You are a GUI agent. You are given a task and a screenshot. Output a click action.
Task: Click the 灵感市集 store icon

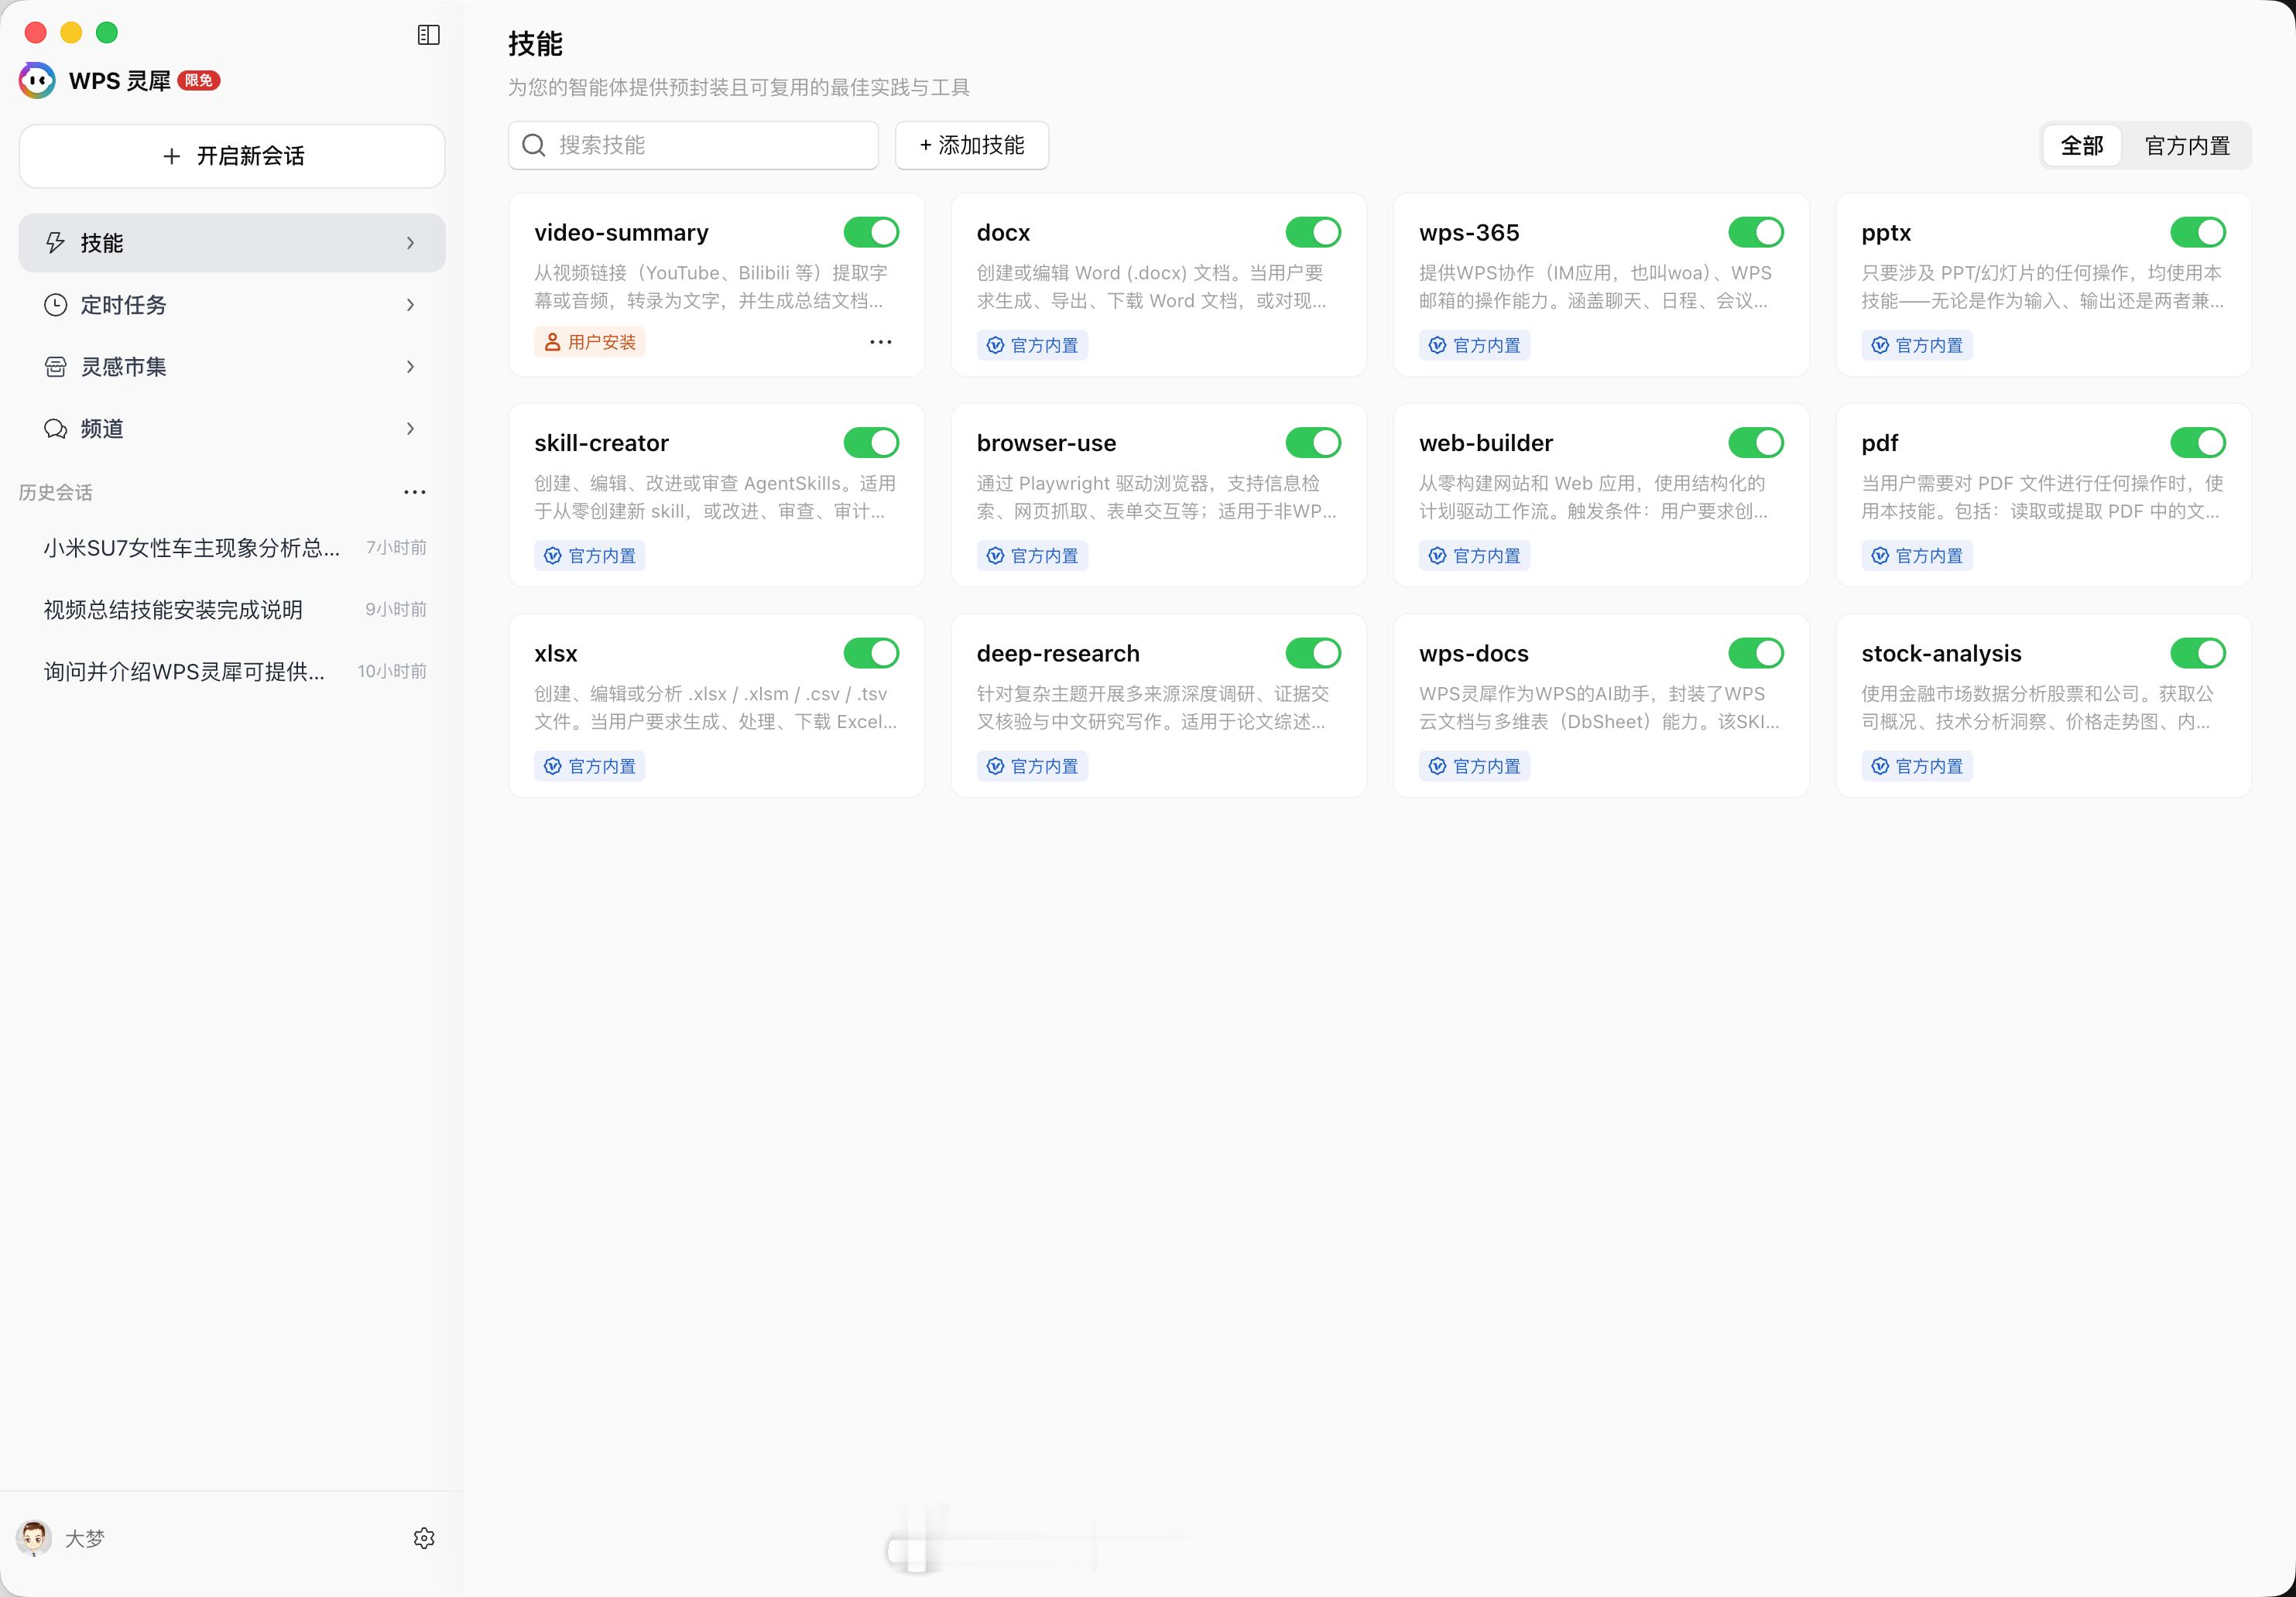[55, 367]
